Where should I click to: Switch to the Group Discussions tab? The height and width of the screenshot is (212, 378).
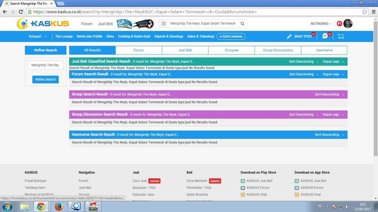coord(278,50)
